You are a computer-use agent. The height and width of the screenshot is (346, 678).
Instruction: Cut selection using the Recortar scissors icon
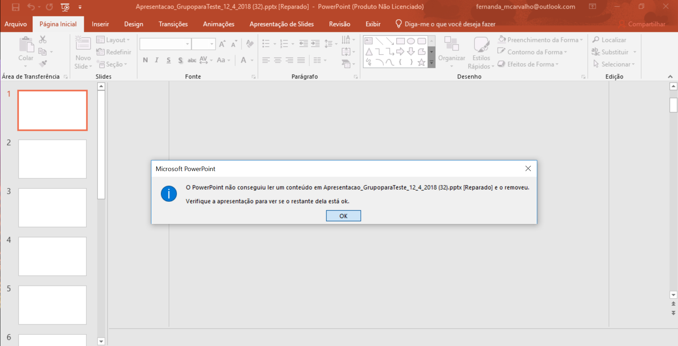43,40
